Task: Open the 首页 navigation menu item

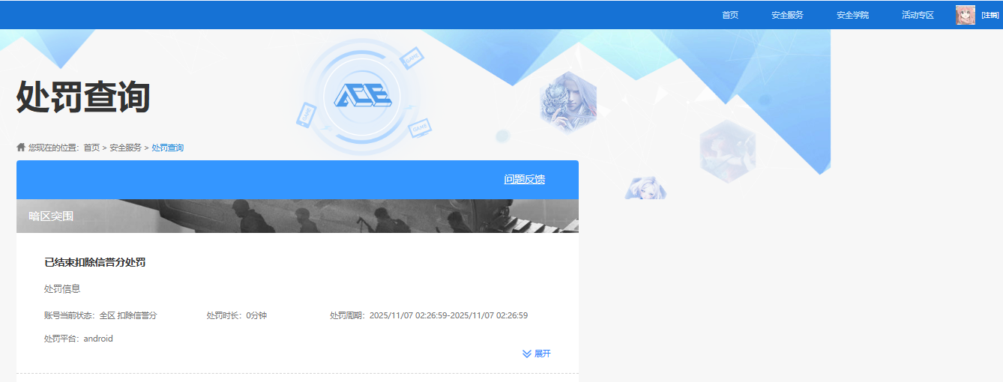Action: [730, 15]
